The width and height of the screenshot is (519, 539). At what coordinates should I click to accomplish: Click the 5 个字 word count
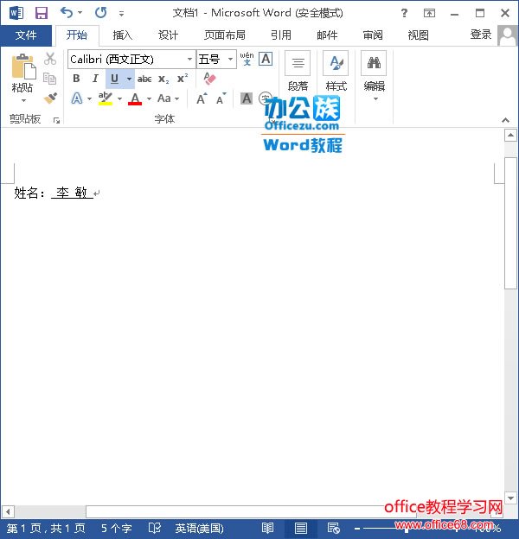(116, 528)
